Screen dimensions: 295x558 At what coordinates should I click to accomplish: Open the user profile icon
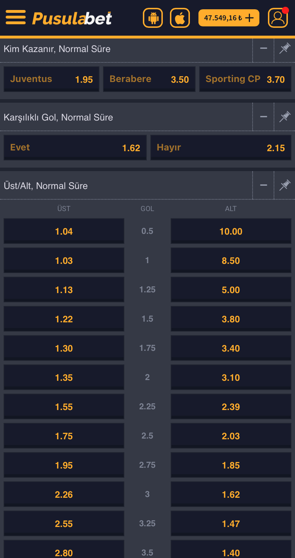click(278, 18)
